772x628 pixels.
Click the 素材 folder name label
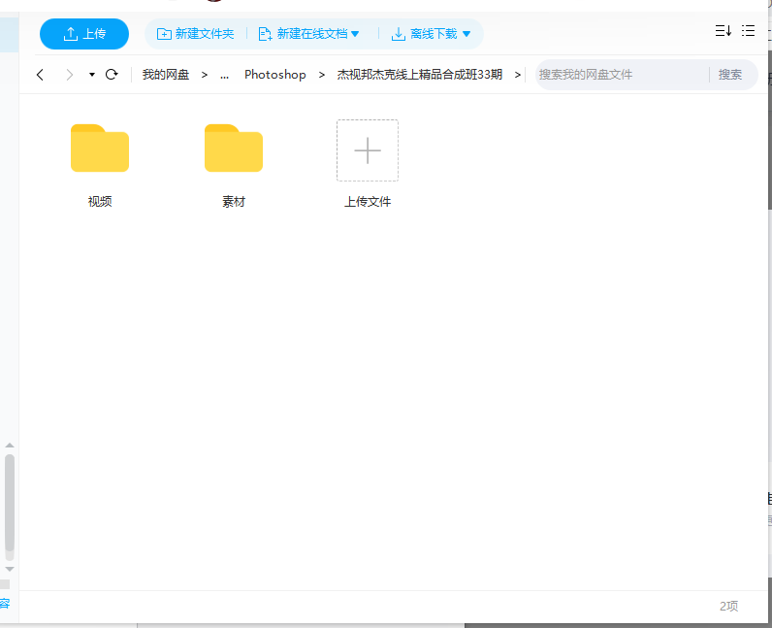tap(234, 202)
